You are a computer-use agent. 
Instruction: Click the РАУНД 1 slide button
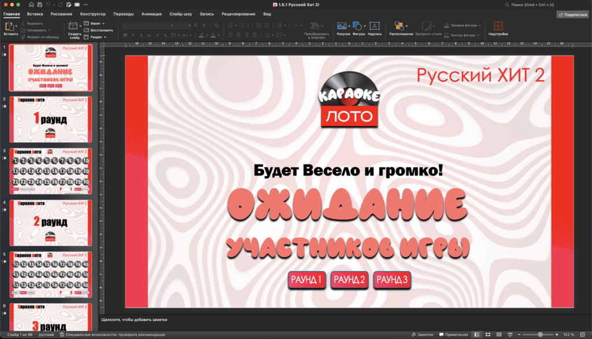(x=306, y=280)
